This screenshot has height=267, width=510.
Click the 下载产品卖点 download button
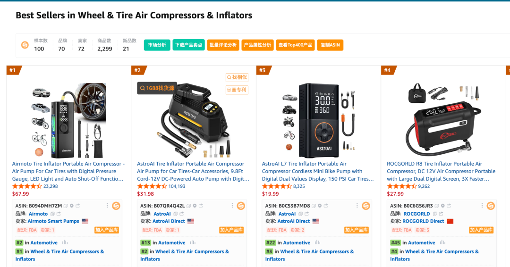pyautogui.click(x=188, y=45)
